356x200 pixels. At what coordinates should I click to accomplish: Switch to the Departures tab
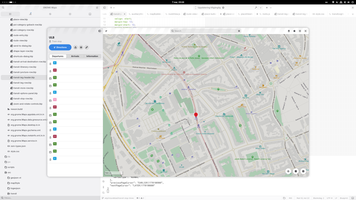[x=58, y=56]
